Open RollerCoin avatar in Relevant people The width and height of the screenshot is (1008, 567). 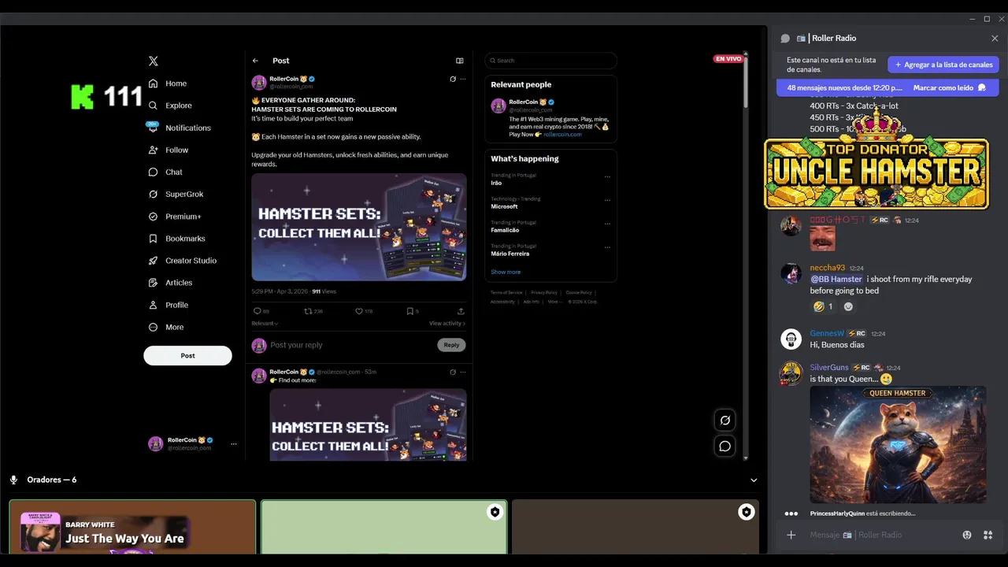click(498, 106)
